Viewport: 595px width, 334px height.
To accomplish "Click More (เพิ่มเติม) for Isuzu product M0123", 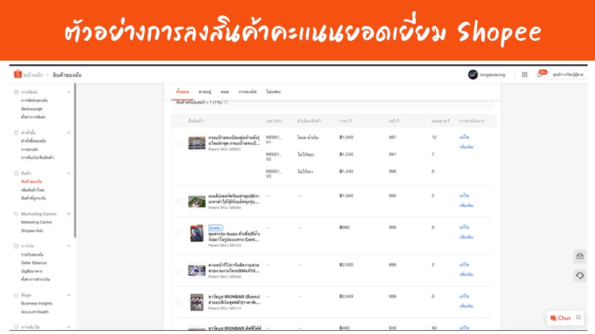I will pyautogui.click(x=466, y=237).
